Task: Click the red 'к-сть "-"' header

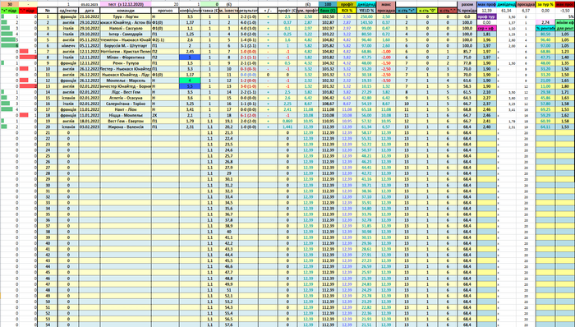Action: (x=448, y=11)
